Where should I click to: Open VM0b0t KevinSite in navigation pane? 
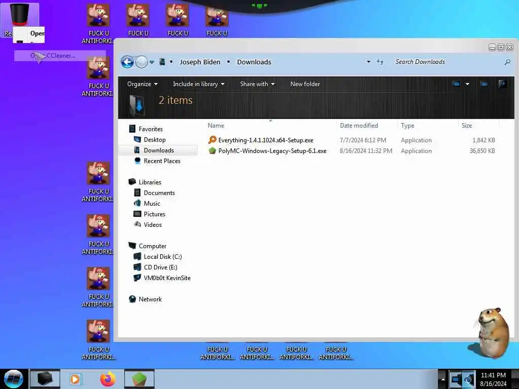click(x=167, y=278)
